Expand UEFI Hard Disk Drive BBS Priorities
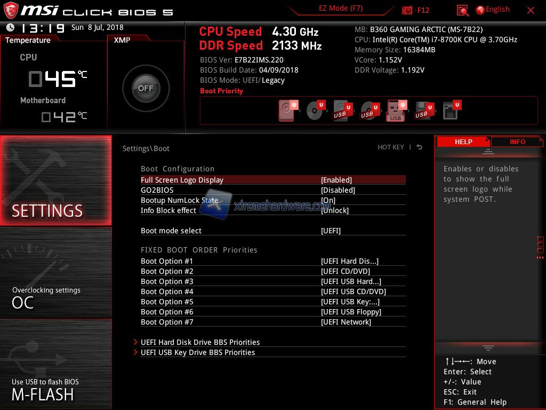 [200, 342]
